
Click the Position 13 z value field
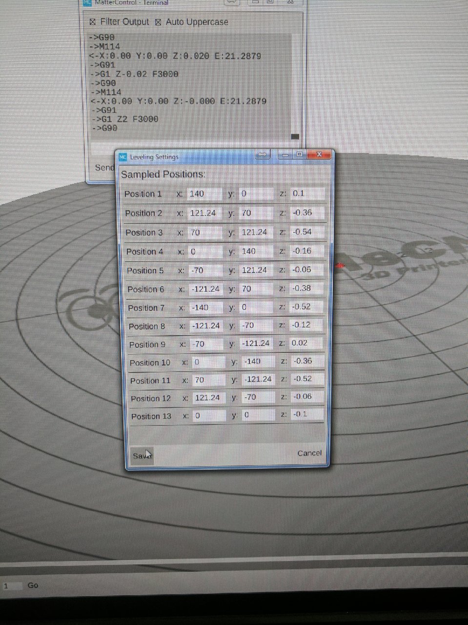coord(307,414)
